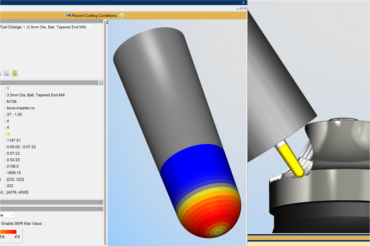Click the NC program list icon
This screenshot has height=246, width=370.
coord(7,73)
